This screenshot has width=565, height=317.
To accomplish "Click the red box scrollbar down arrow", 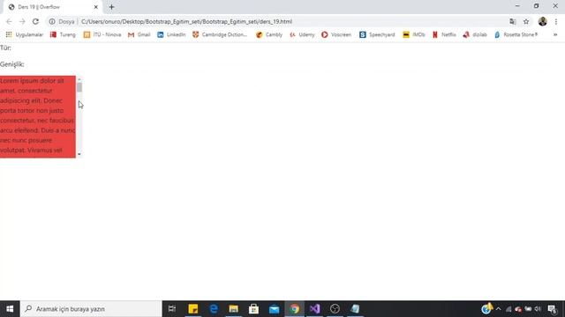I will [x=79, y=155].
